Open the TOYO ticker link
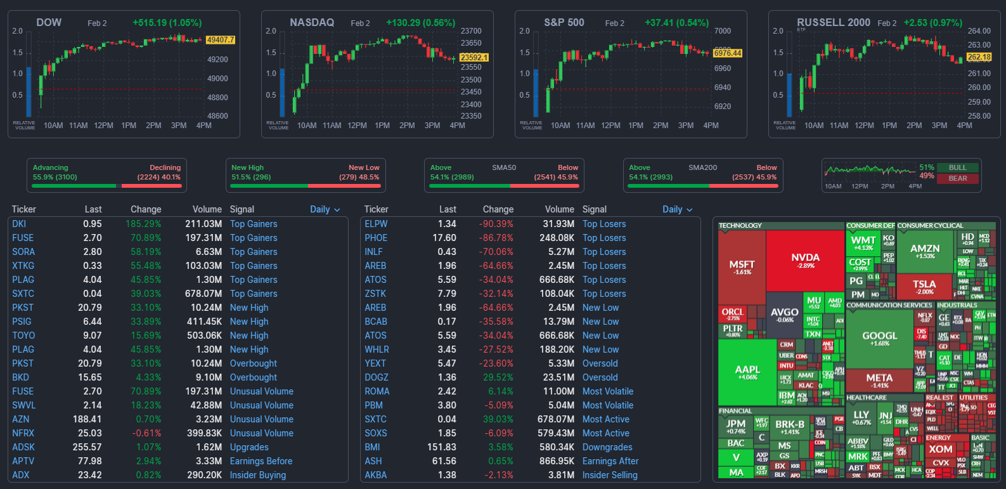This screenshot has height=489, width=1006. click(x=23, y=336)
